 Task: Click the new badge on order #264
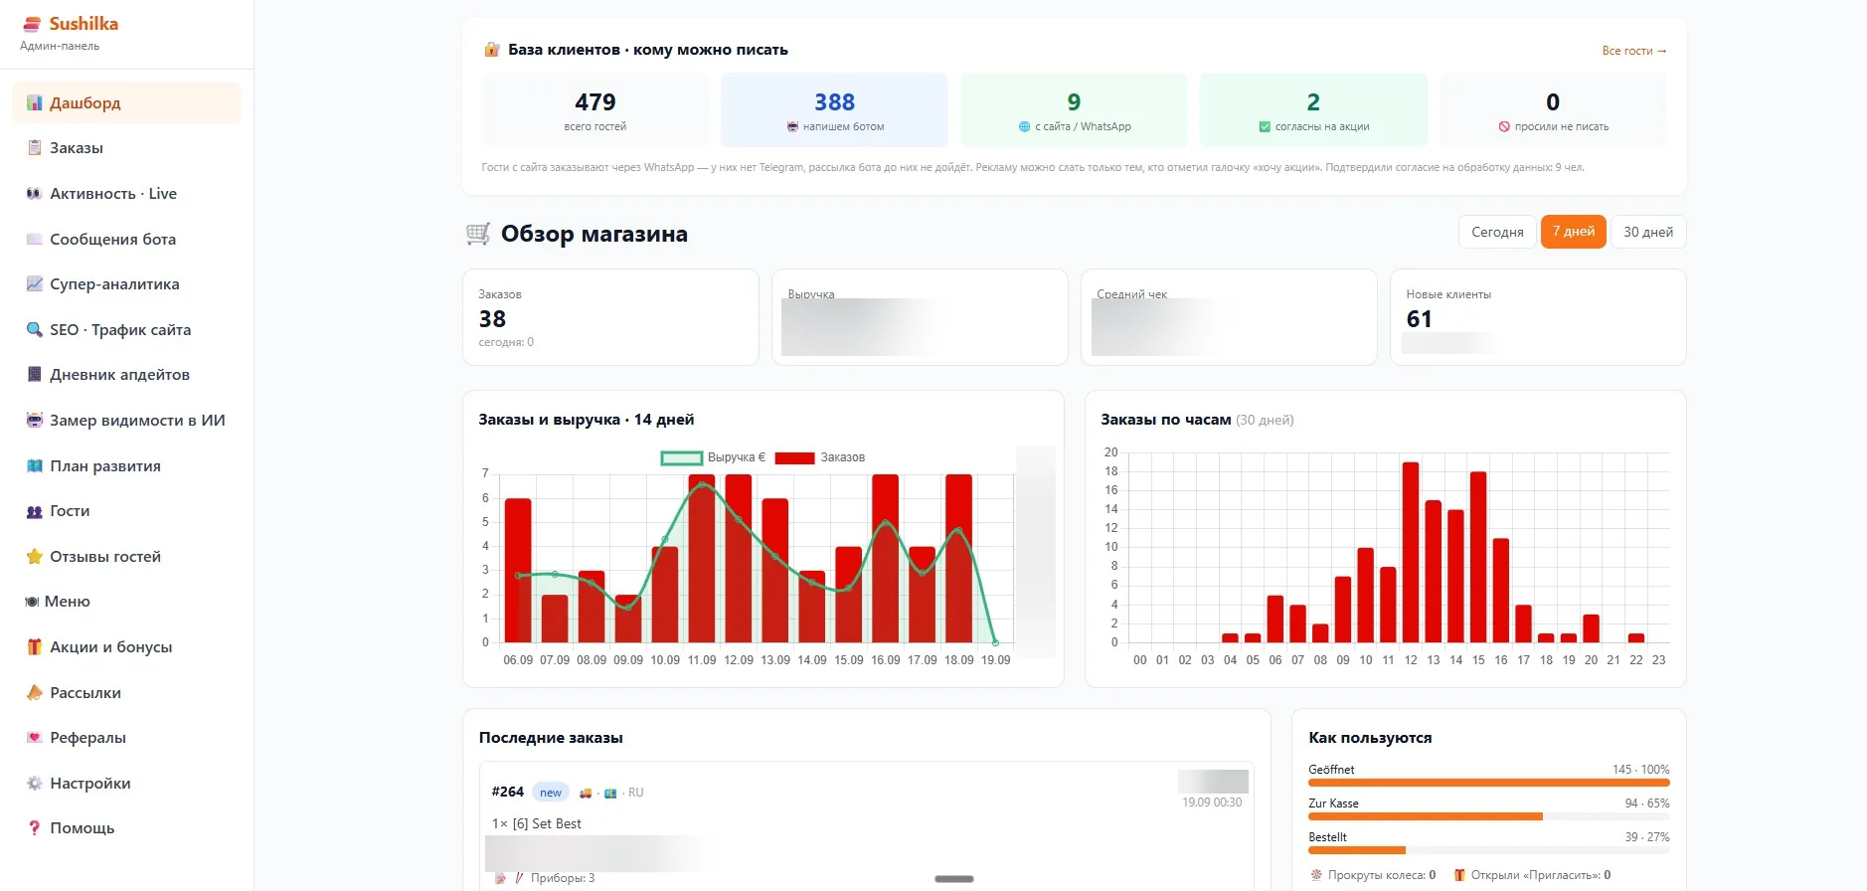tap(551, 793)
